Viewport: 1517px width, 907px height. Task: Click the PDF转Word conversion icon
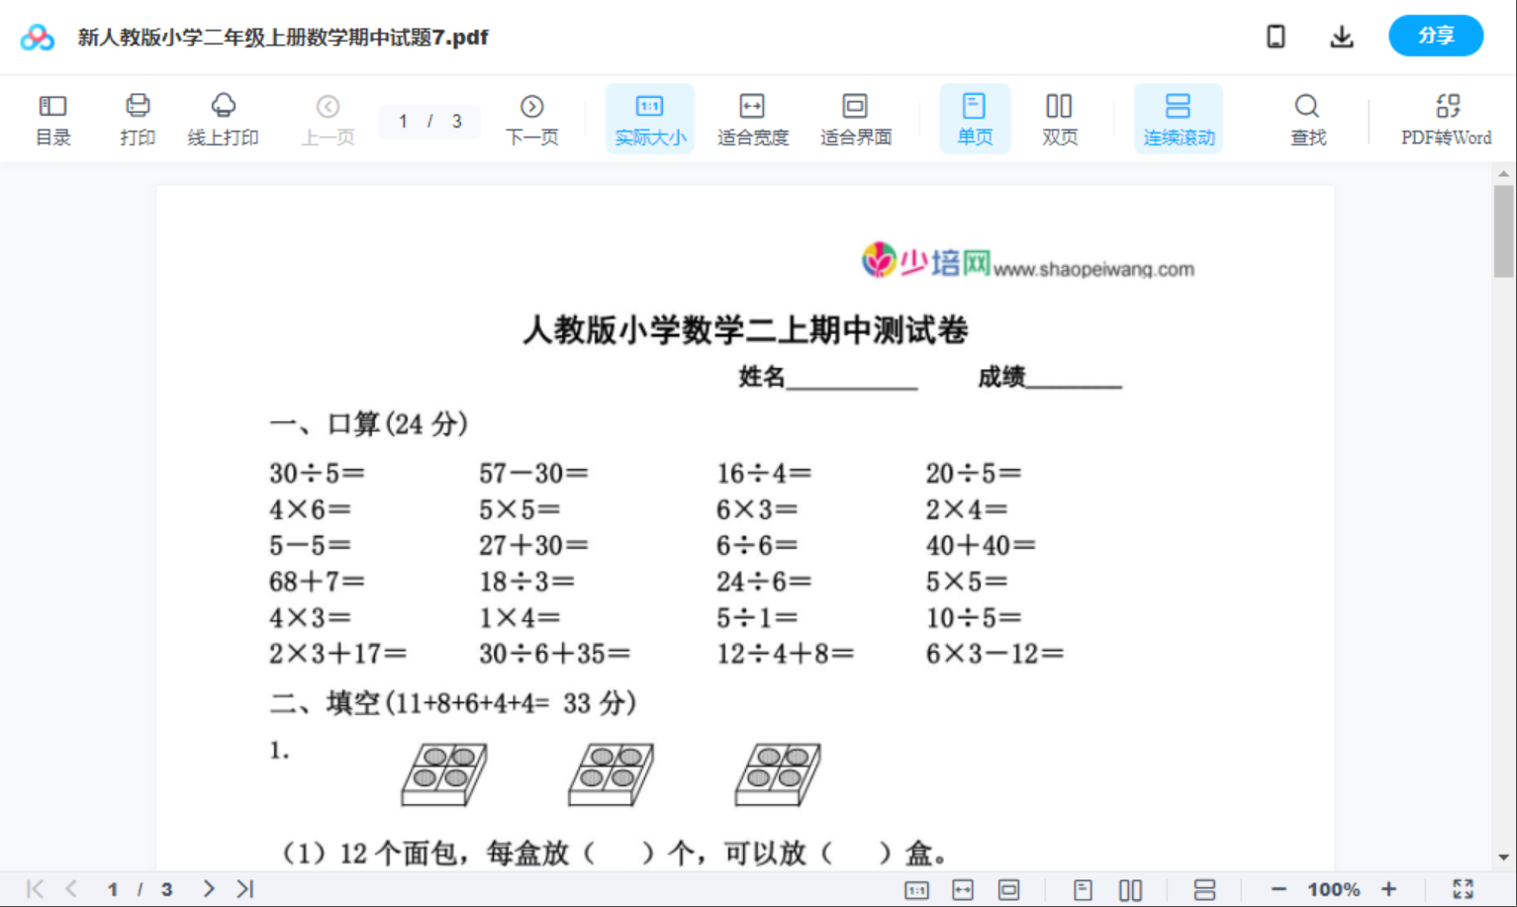[x=1448, y=118]
